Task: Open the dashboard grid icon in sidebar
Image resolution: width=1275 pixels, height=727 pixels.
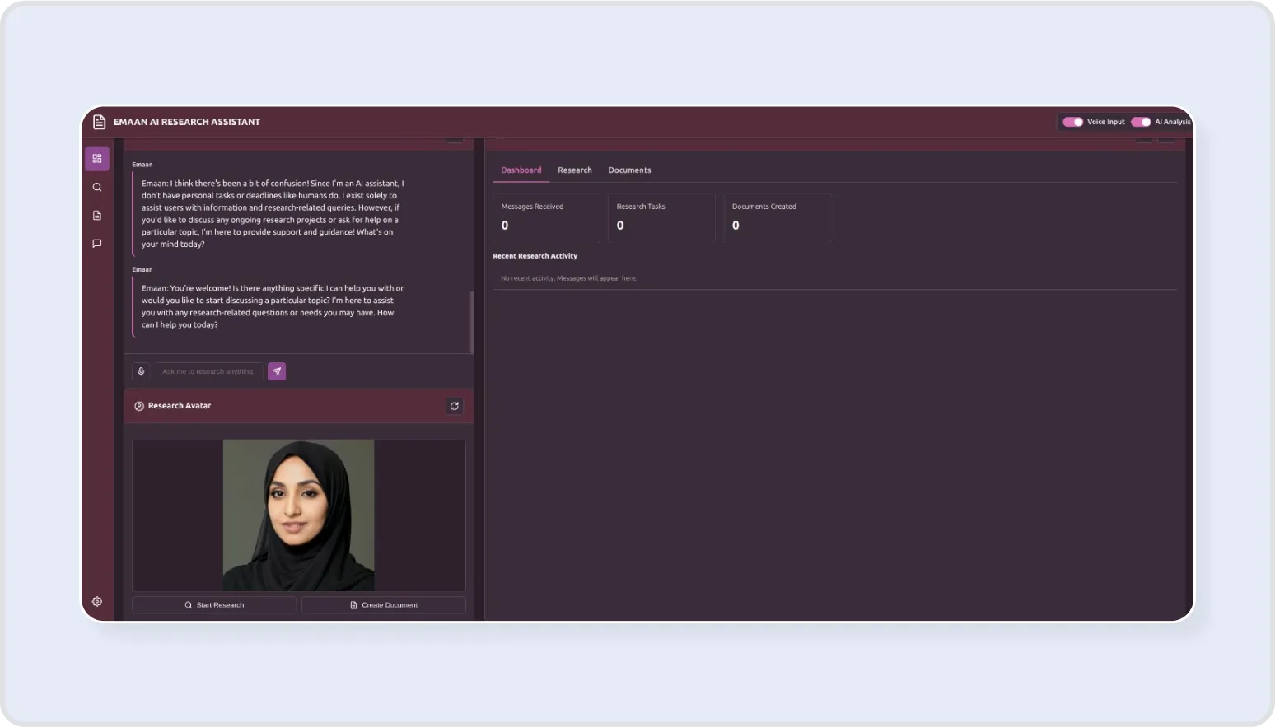Action: [x=97, y=158]
